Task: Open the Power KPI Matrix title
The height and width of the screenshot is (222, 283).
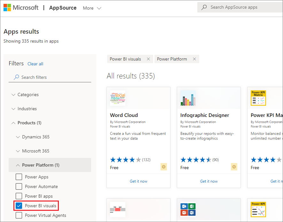Action: (267, 115)
